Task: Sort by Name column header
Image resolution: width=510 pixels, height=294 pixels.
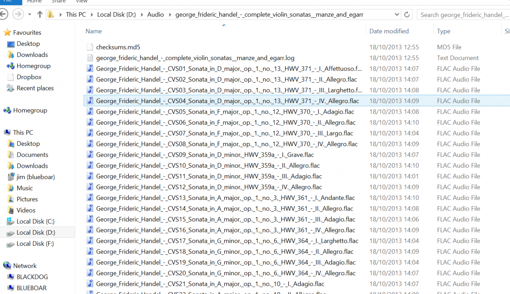Action: tap(94, 31)
